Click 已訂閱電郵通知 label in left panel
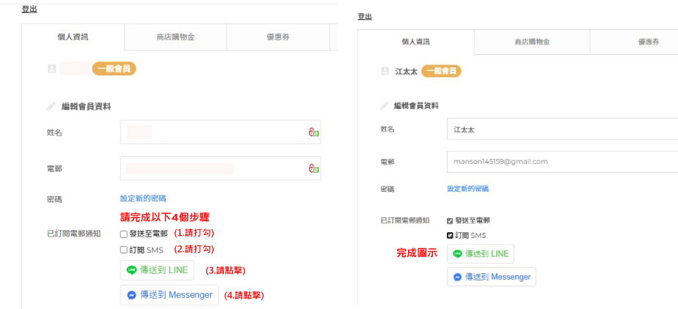 coord(73,234)
